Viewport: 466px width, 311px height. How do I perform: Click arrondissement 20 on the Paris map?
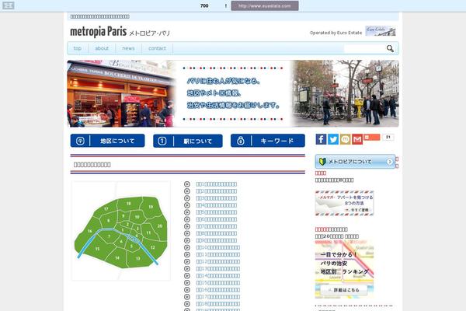coord(160,226)
